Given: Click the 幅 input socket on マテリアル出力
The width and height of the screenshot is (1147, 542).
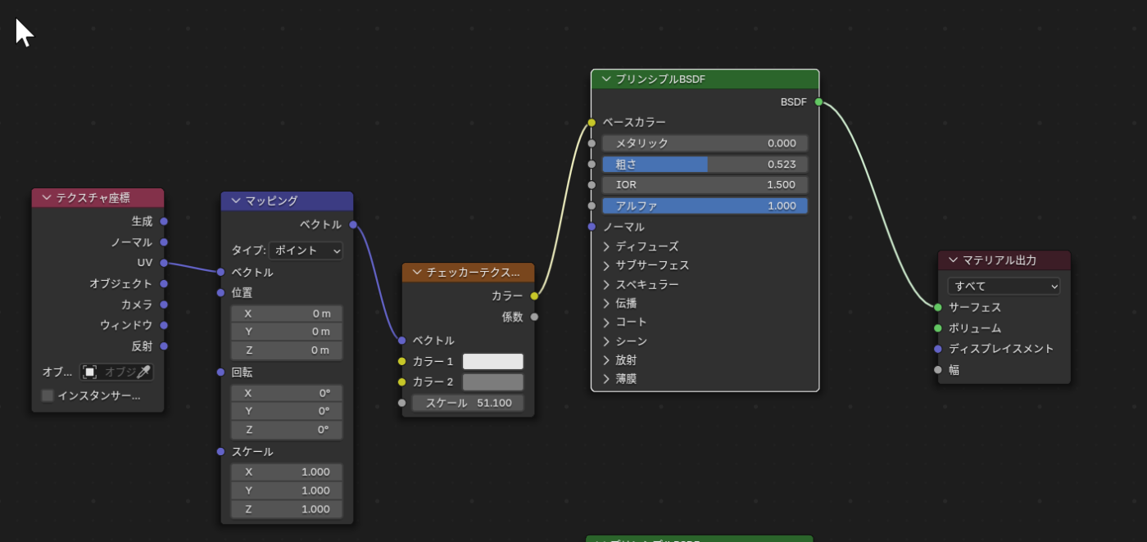Looking at the screenshot, I should 938,369.
